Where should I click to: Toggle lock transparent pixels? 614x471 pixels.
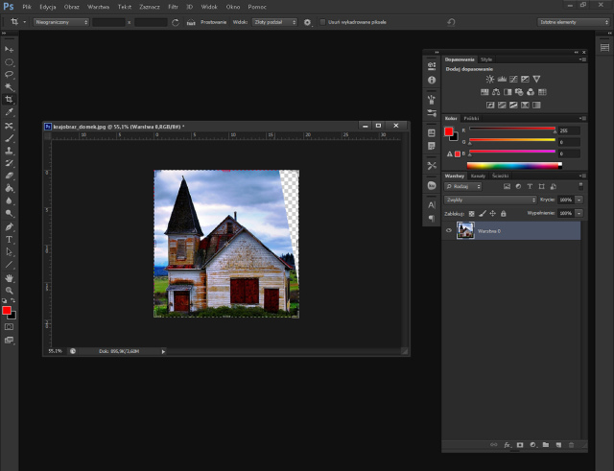[x=471, y=213]
